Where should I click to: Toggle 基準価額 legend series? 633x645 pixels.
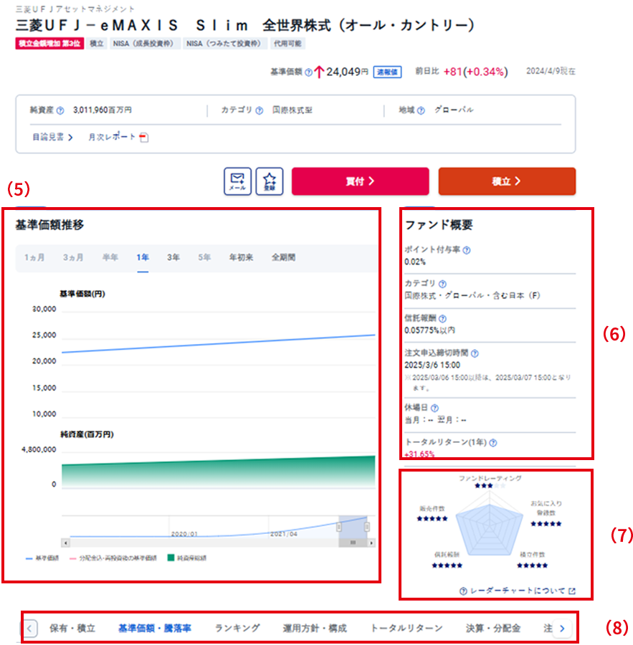42,558
